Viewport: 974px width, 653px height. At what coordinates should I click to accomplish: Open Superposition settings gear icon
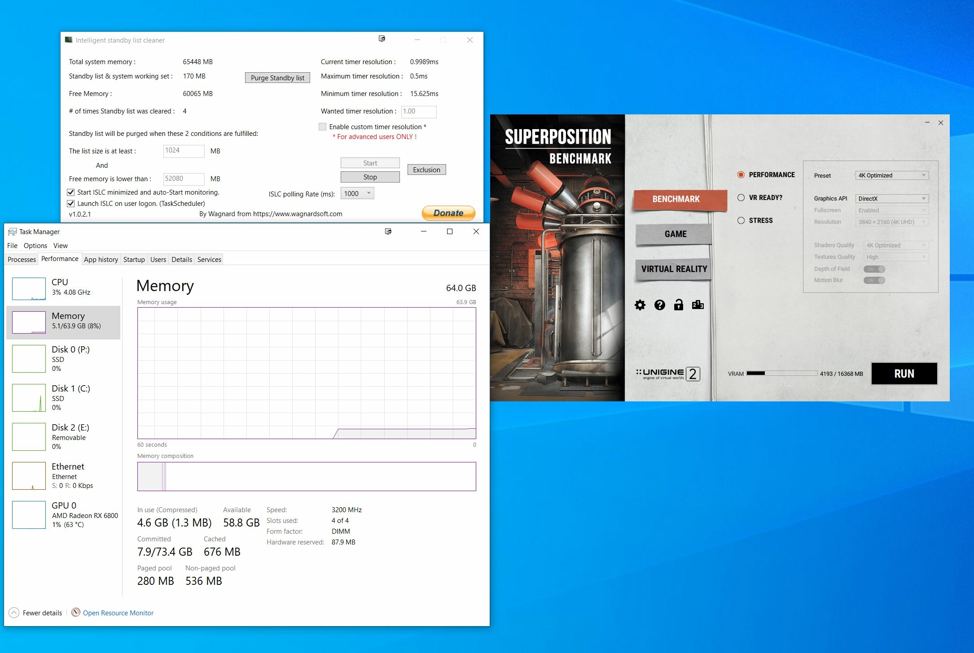tap(640, 305)
